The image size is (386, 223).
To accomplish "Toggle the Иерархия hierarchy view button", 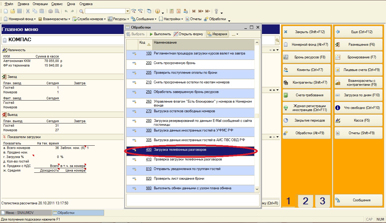I will [x=217, y=34].
